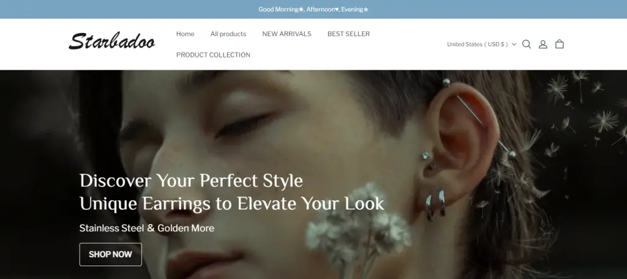
Task: Click the star symbol after Evening
Action: coord(366,10)
